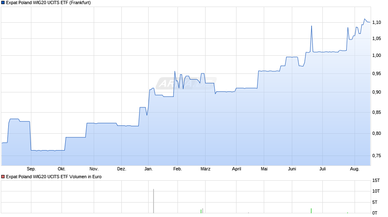388x217 pixels.
Task: Click the 0,90 price axis value
Action: (x=376, y=92)
